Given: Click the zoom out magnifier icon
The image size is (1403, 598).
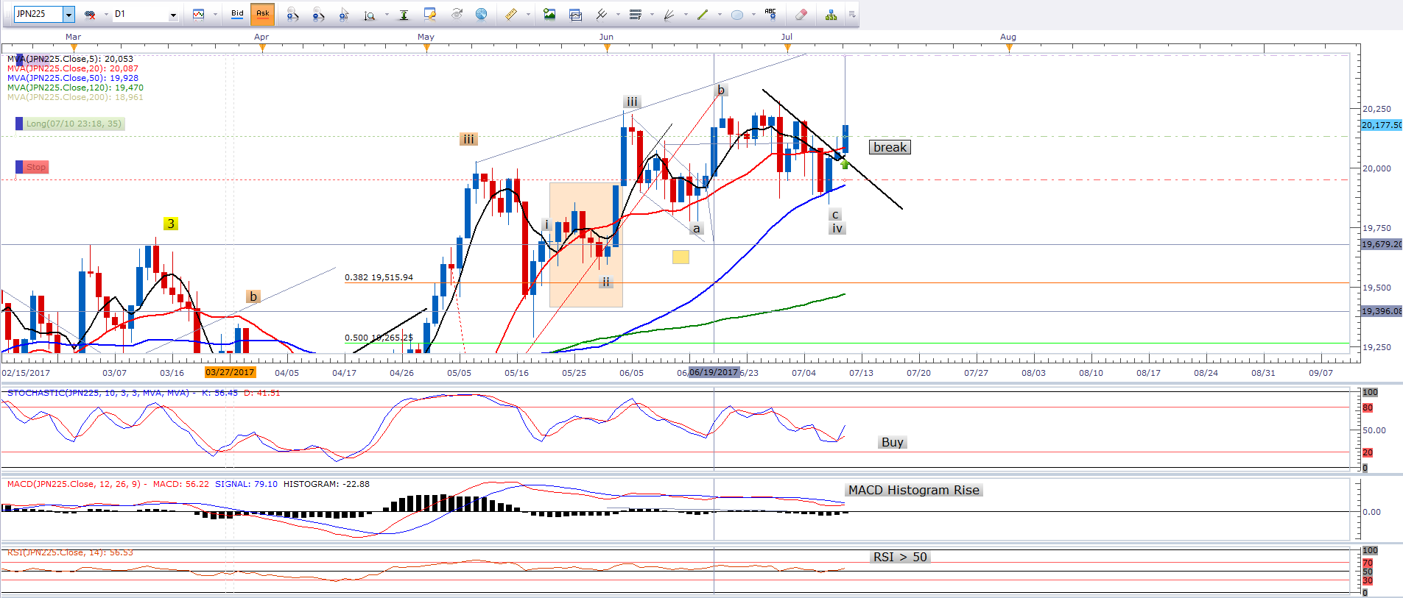Looking at the screenshot, I should (318, 14).
